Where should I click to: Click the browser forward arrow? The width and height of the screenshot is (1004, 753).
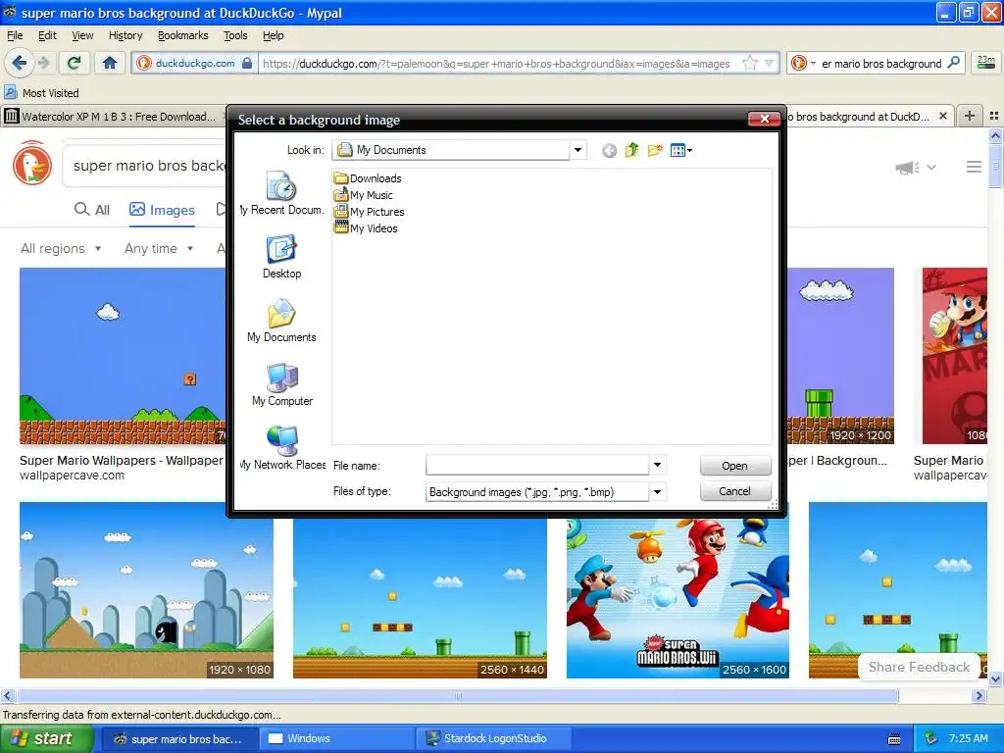click(x=43, y=63)
